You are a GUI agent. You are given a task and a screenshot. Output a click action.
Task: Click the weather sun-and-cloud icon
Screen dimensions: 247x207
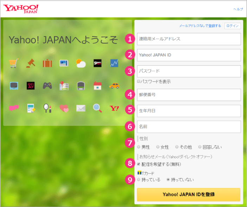point(81,63)
